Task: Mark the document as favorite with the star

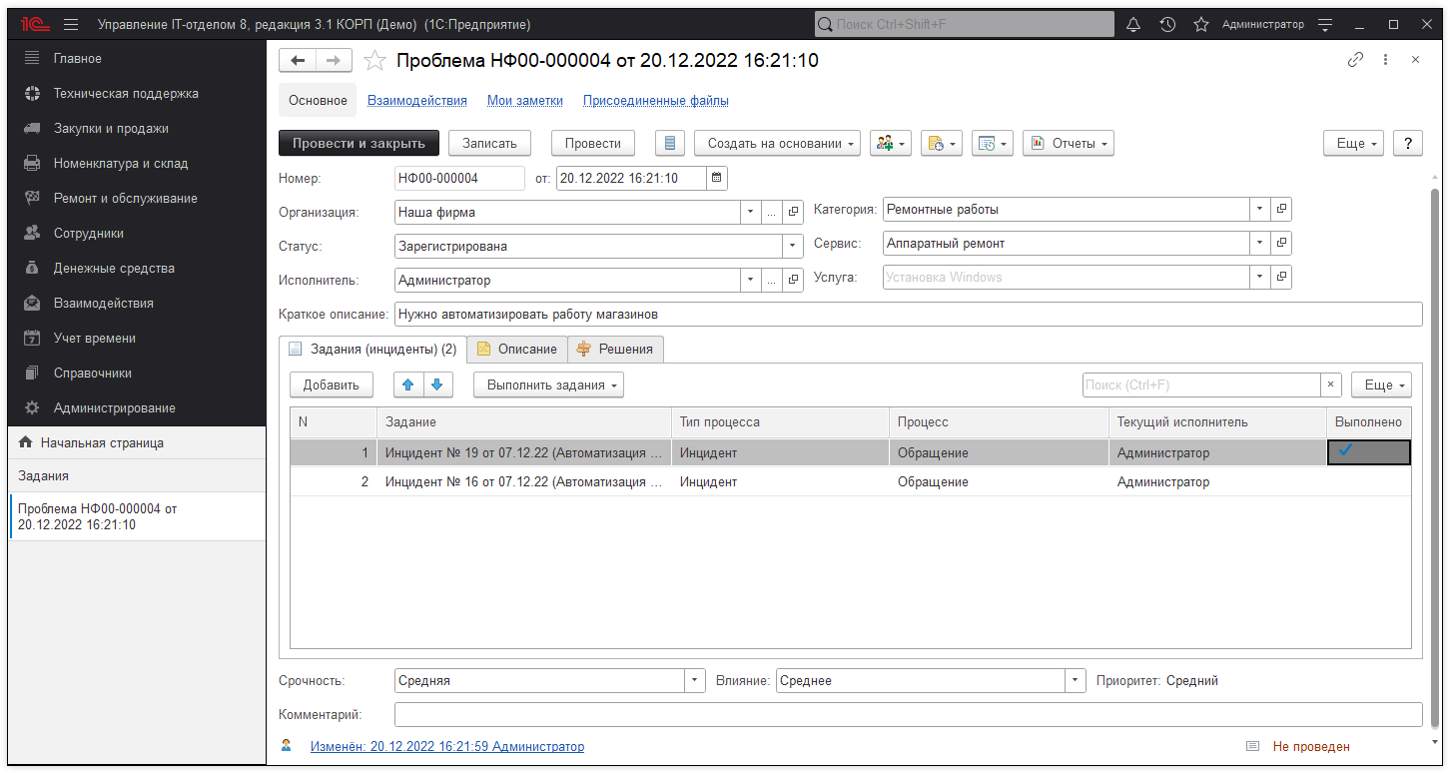Action: point(374,60)
